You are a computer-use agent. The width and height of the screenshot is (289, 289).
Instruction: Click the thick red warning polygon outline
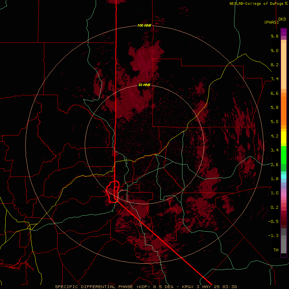click(113, 192)
